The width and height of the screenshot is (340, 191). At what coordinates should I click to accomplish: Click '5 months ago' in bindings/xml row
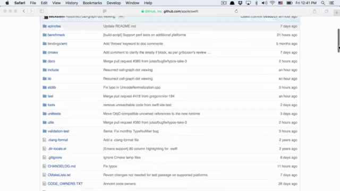[286, 44]
